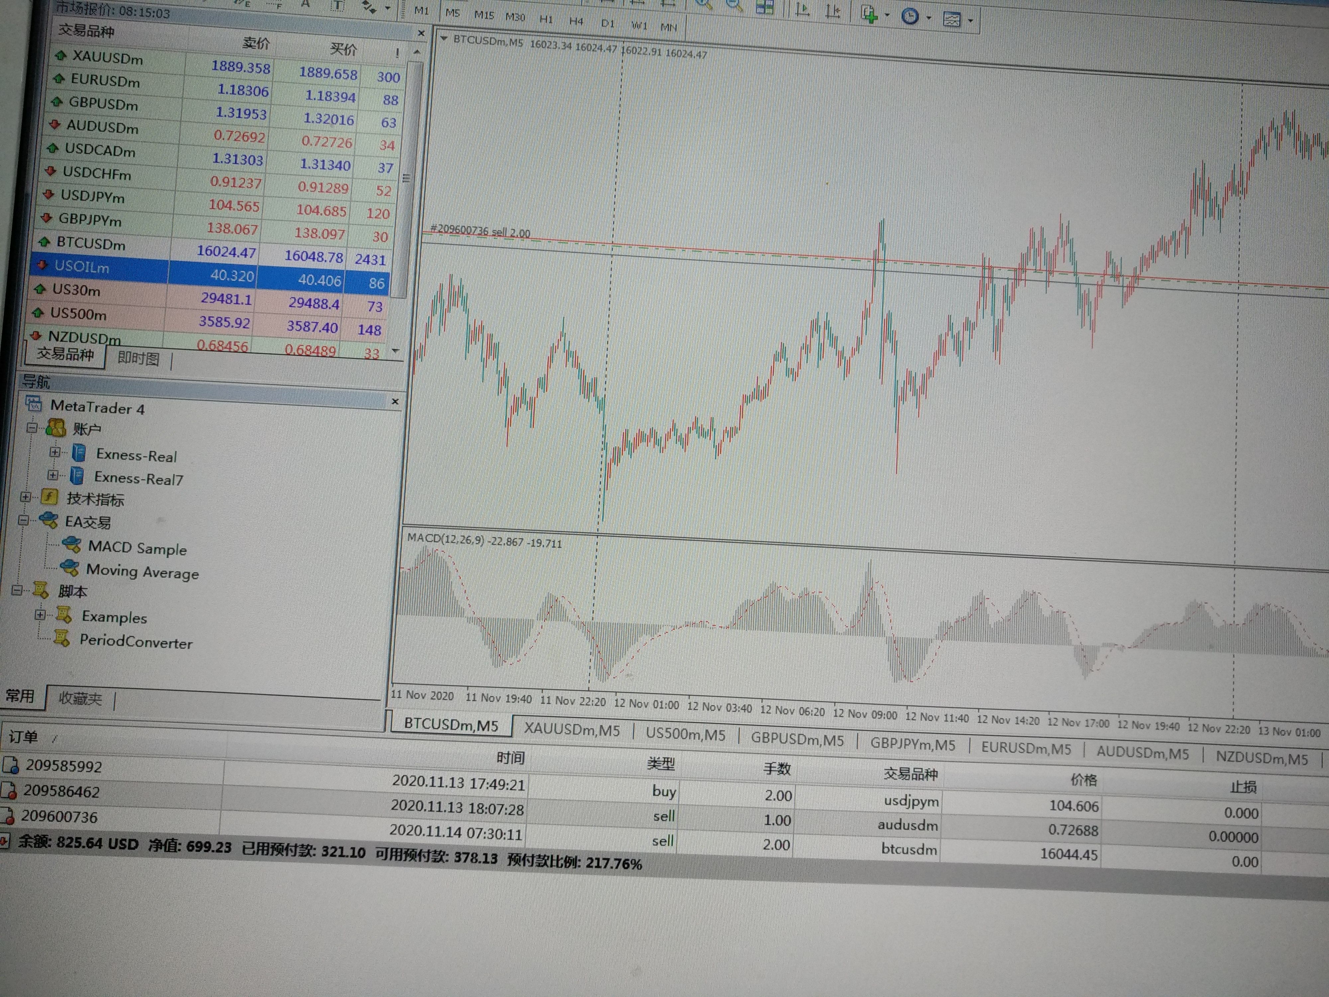Toggle chart shift icon
The height and width of the screenshot is (997, 1329).
point(833,11)
